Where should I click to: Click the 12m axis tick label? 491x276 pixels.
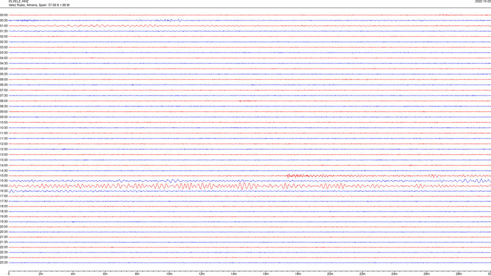[x=202, y=274]
